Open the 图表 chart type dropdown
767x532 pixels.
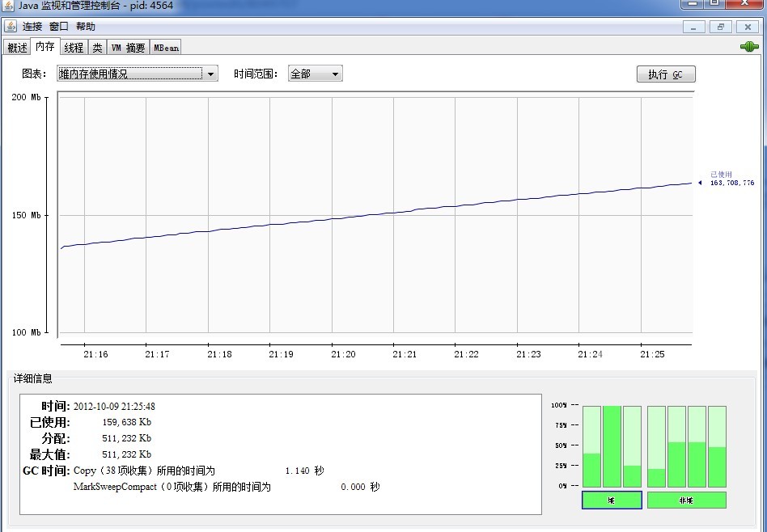pos(136,74)
